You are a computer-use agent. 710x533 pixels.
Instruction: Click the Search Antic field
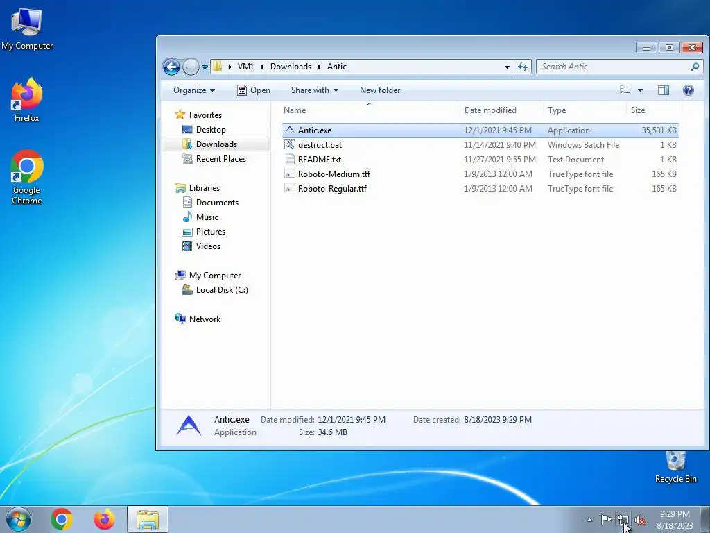click(x=620, y=67)
